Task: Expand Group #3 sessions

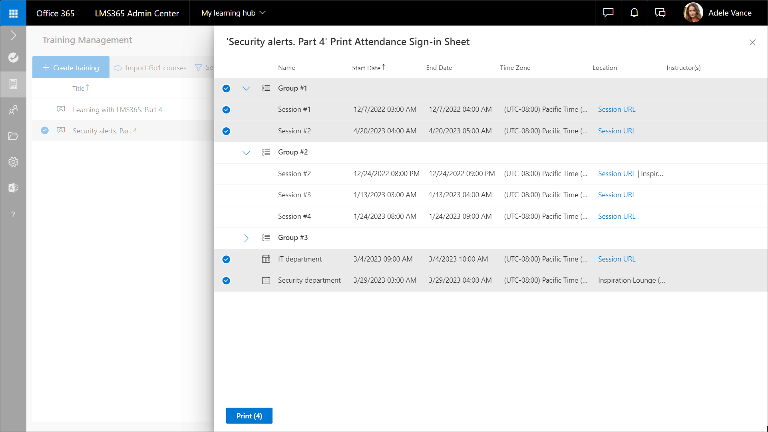Action: pyautogui.click(x=246, y=238)
